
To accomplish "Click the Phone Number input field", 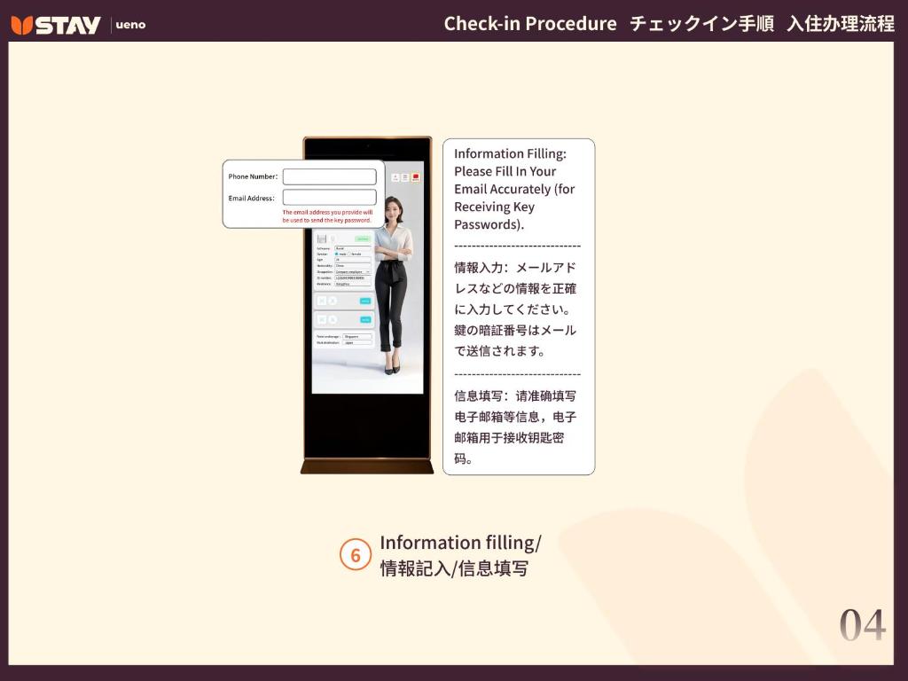I will [x=329, y=176].
